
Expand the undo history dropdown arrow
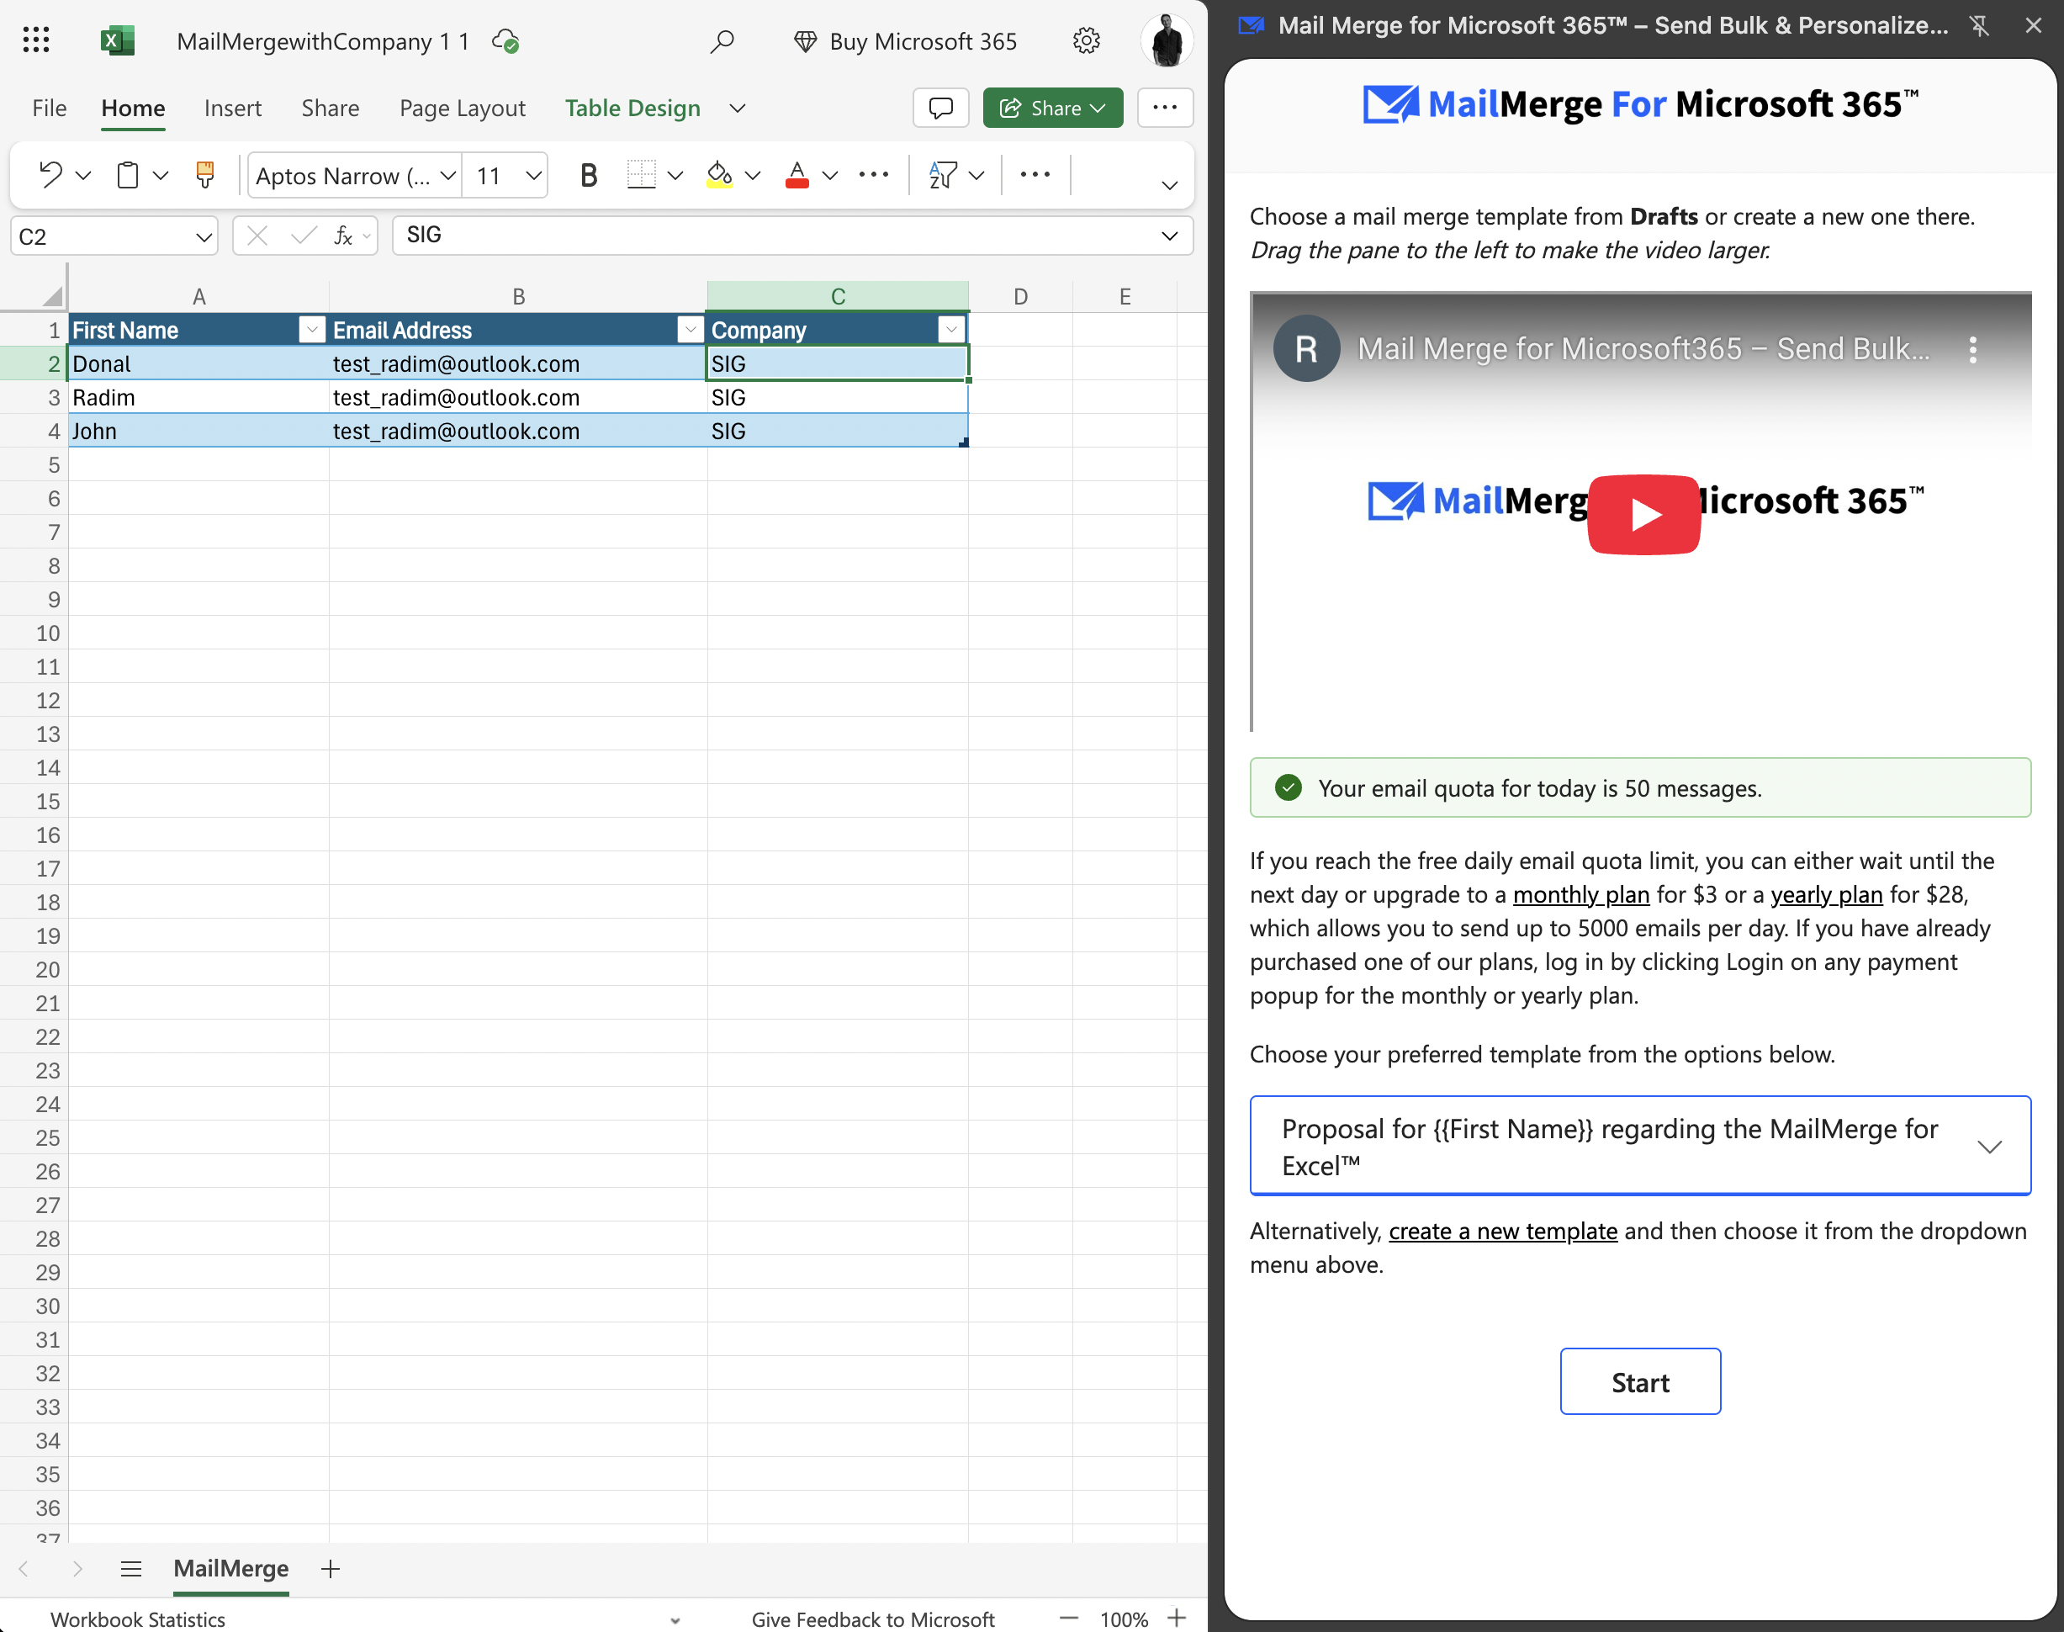coord(83,176)
